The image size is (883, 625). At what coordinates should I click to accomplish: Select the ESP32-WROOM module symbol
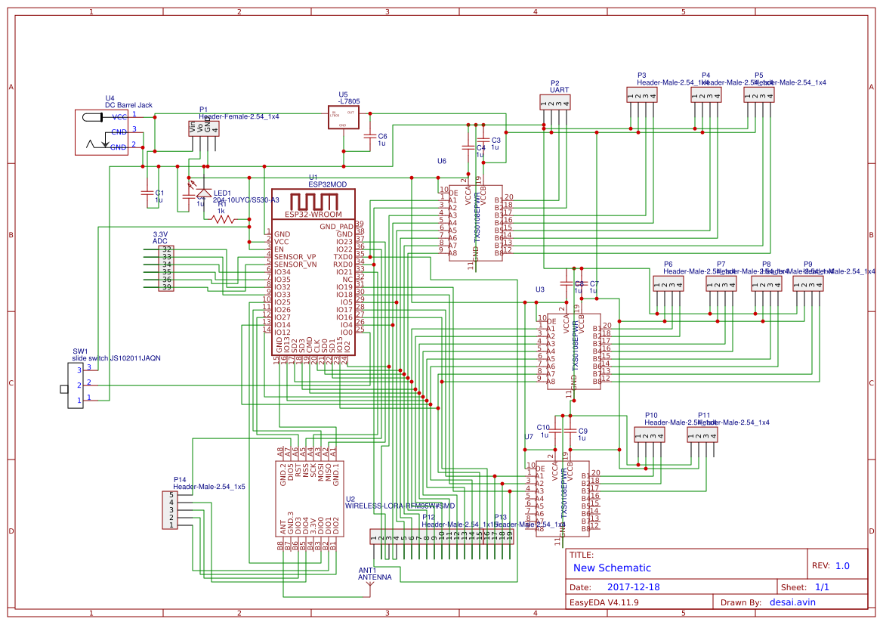[x=313, y=271]
